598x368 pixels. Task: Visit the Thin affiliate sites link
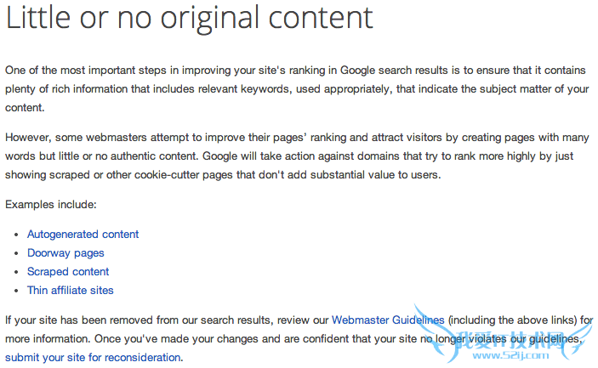click(x=70, y=290)
